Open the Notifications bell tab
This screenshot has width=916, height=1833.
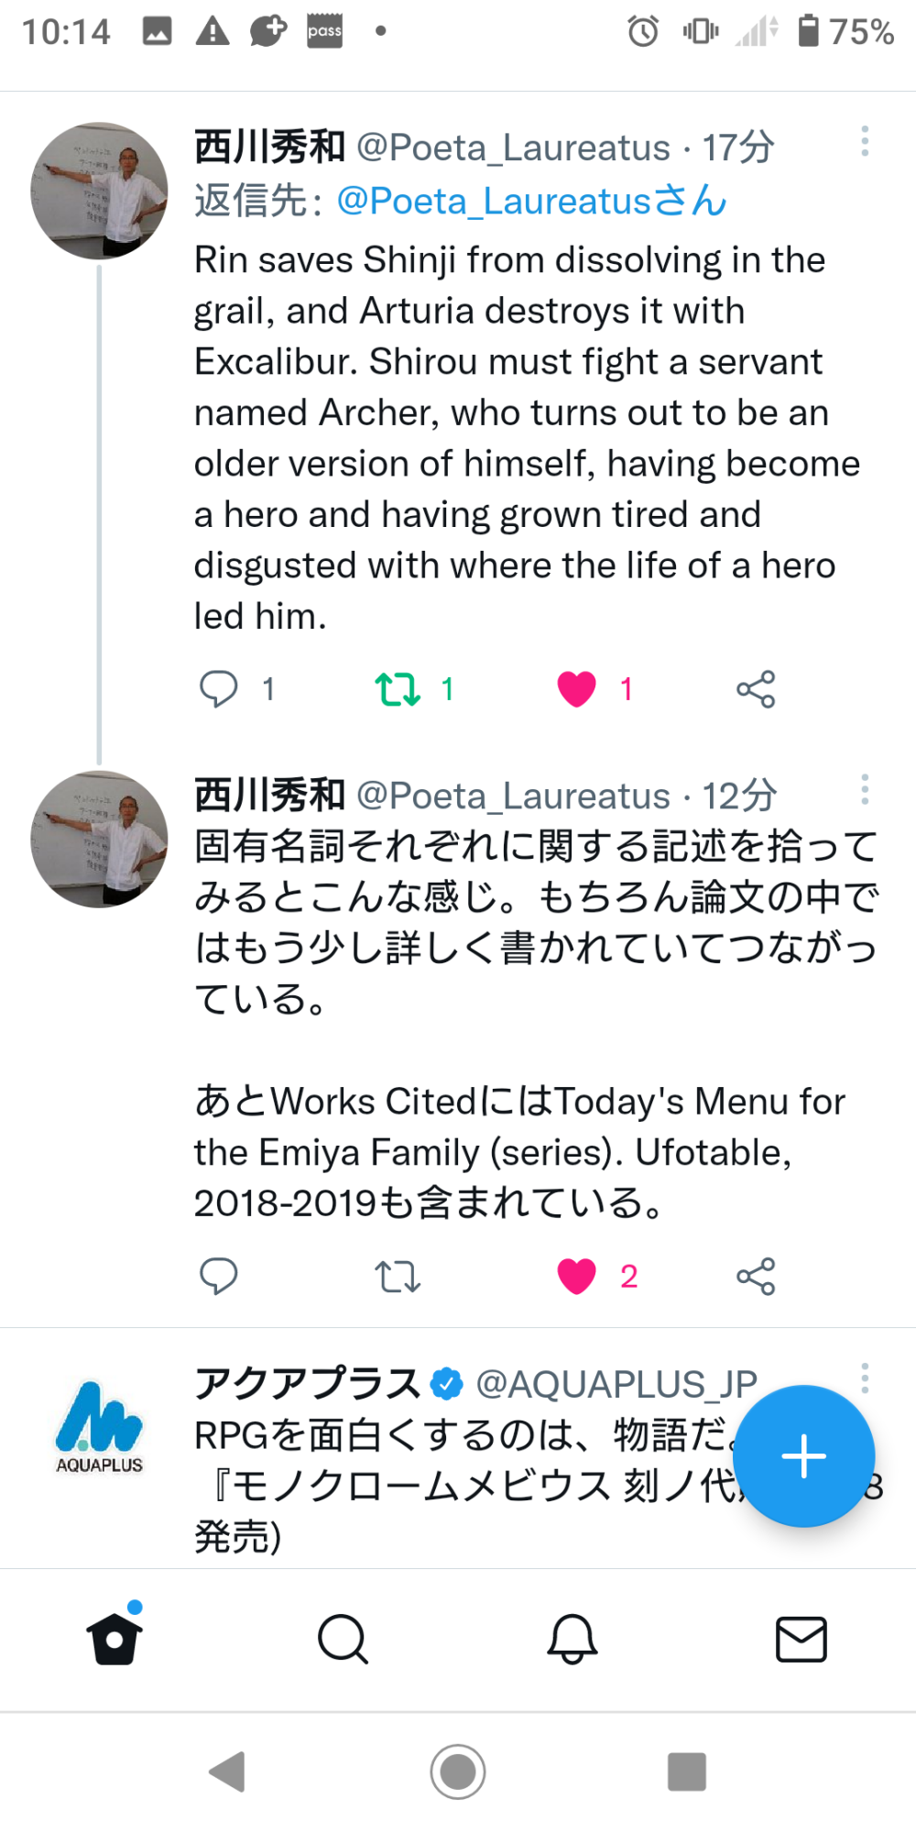click(x=572, y=1639)
